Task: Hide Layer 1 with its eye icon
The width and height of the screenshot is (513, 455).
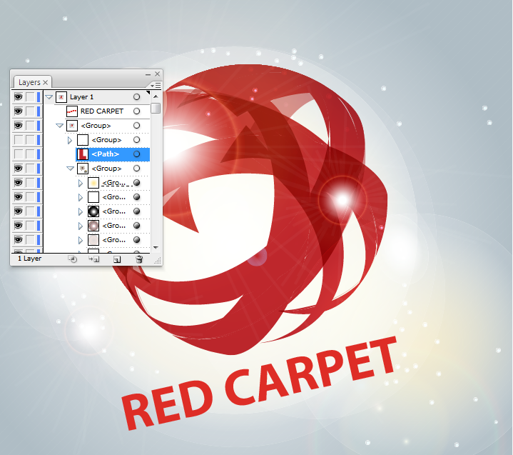Action: pos(19,97)
